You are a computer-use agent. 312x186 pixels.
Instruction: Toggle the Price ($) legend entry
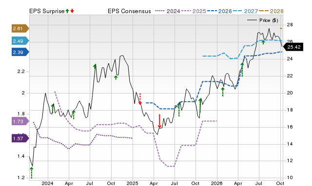[x=263, y=20]
